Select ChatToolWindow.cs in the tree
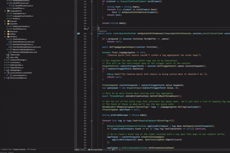This screenshot has width=230, height=153. tap(20, 39)
